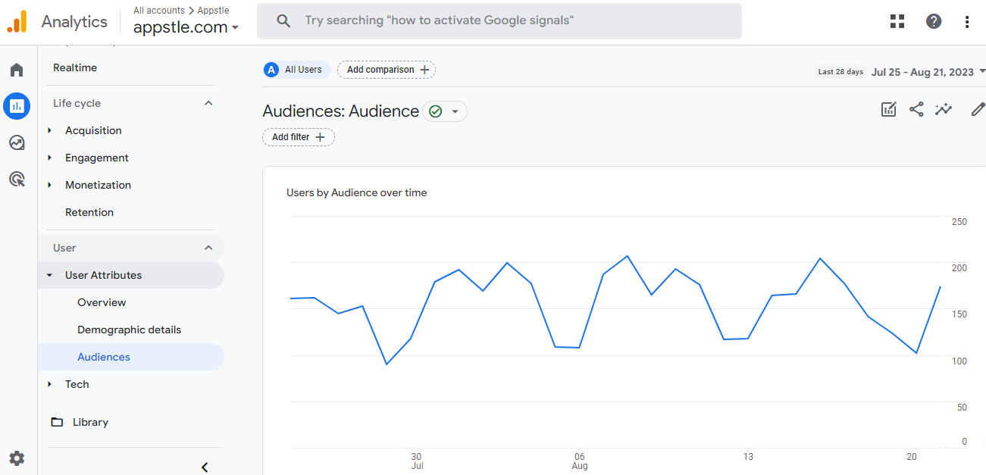Click the 'Last 28 days' label

click(x=840, y=72)
